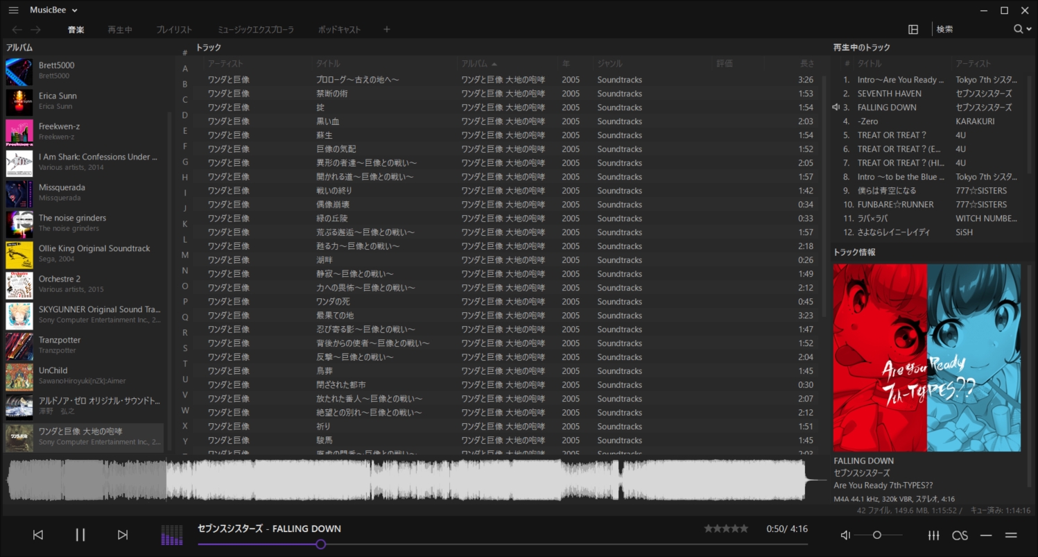Viewport: 1038px width, 557px height.
Task: Select SEVENTH HAVEN in now playing list
Action: [x=890, y=94]
